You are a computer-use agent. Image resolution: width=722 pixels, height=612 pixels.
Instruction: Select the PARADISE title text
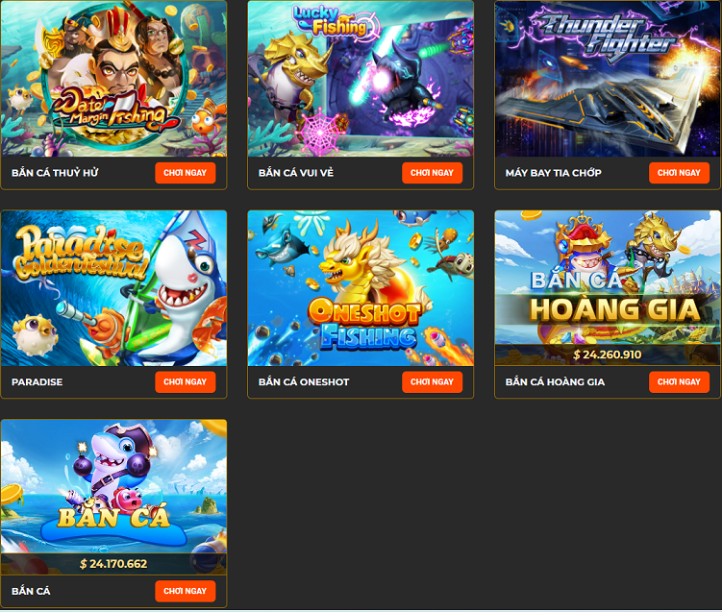coord(37,382)
